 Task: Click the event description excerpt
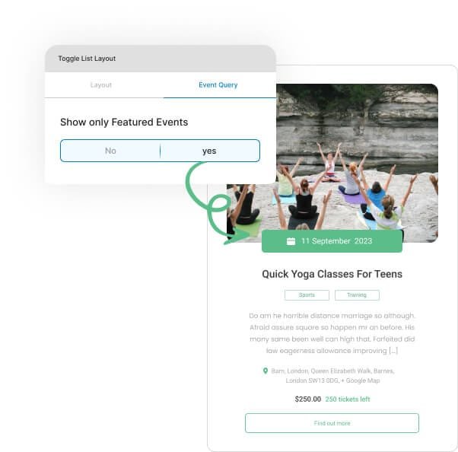click(332, 333)
